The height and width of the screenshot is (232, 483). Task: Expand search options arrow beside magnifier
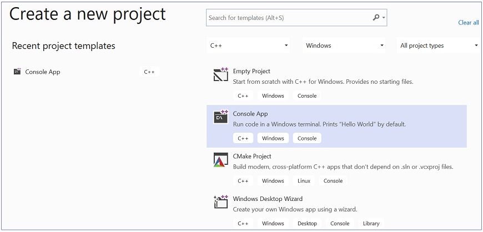(x=384, y=18)
